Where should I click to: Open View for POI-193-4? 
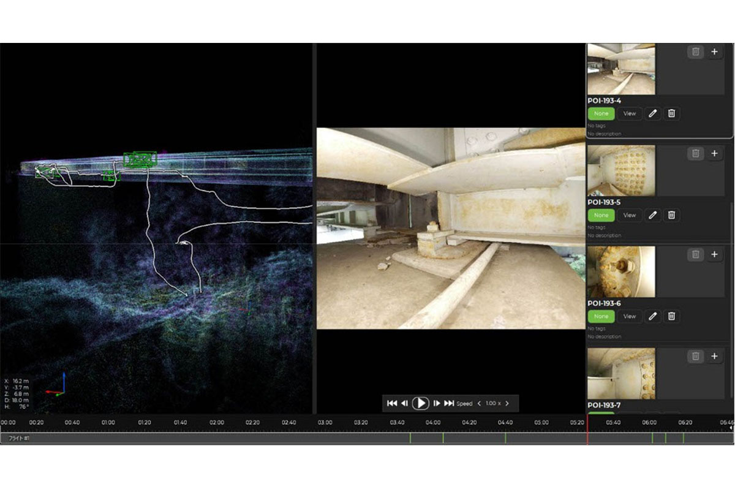(629, 113)
